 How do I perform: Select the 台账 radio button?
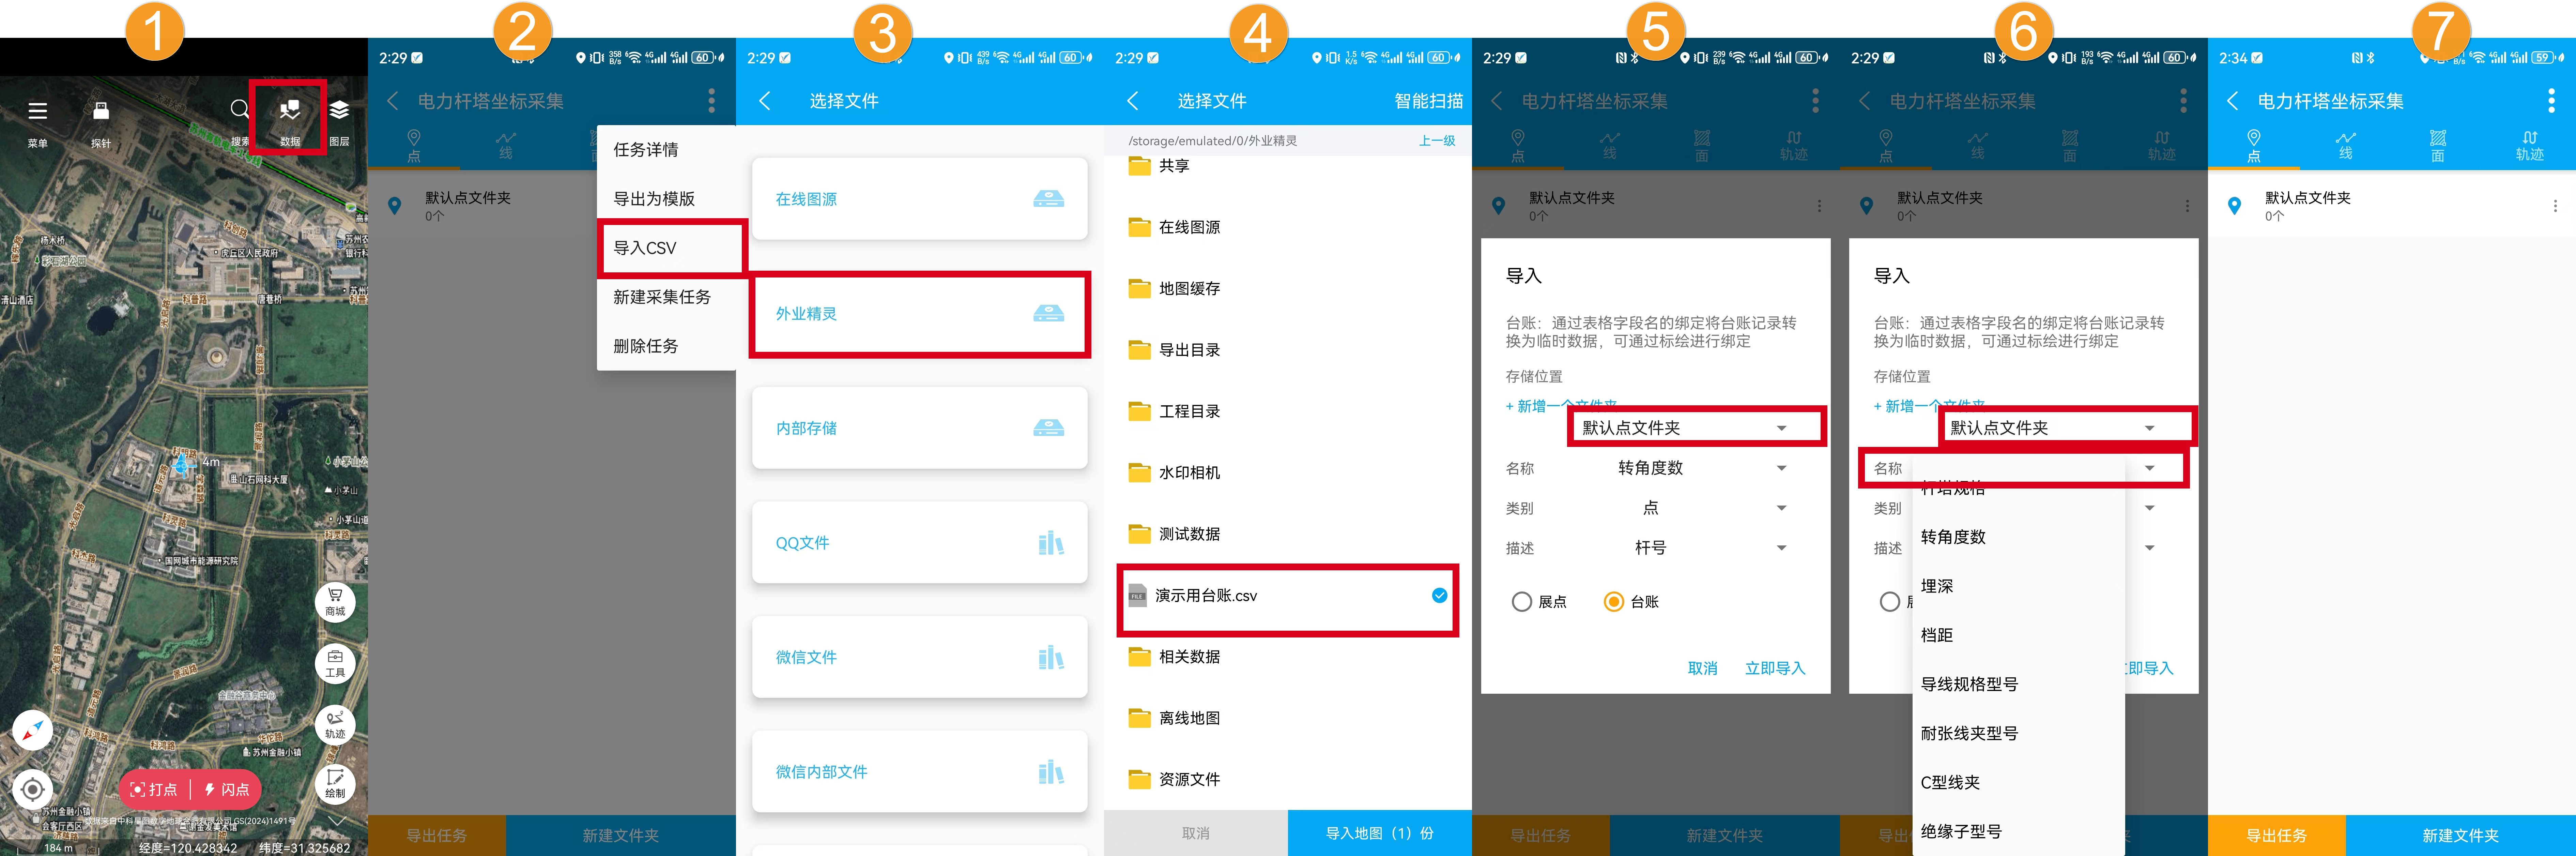pyautogui.click(x=1613, y=602)
